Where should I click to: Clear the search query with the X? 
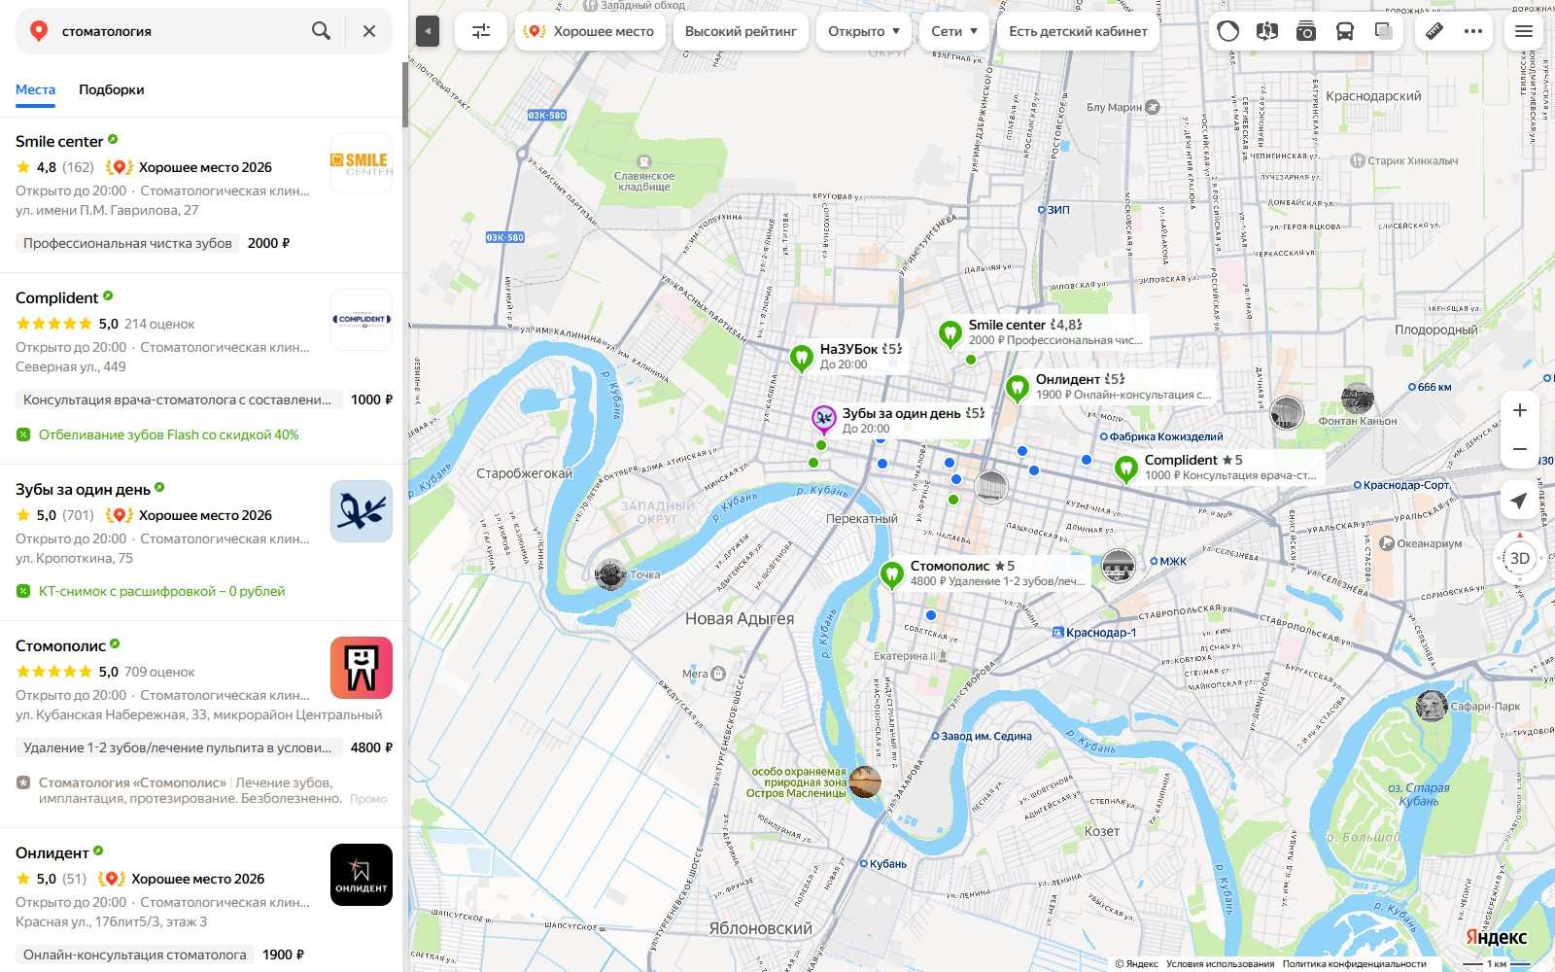click(369, 31)
